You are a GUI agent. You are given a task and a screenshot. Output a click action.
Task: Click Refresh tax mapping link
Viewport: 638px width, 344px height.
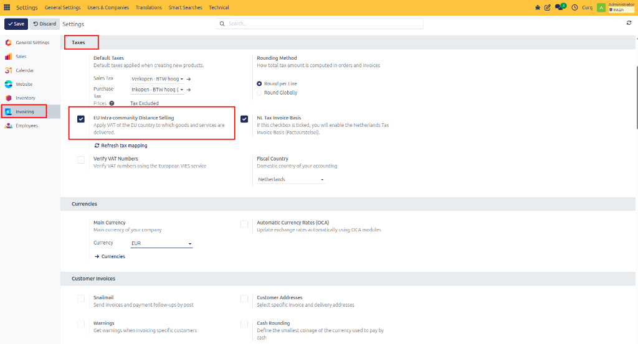click(x=121, y=146)
